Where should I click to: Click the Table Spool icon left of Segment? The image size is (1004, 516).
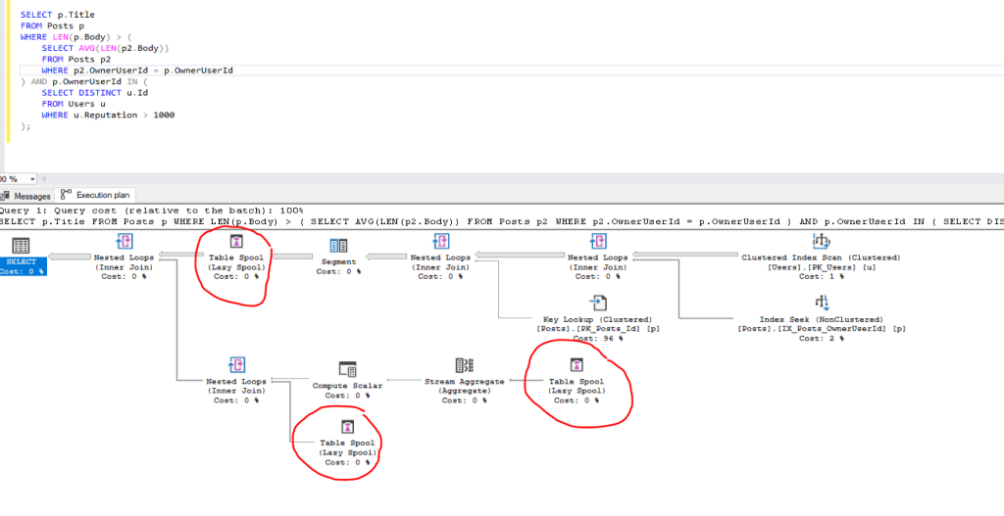pos(235,242)
